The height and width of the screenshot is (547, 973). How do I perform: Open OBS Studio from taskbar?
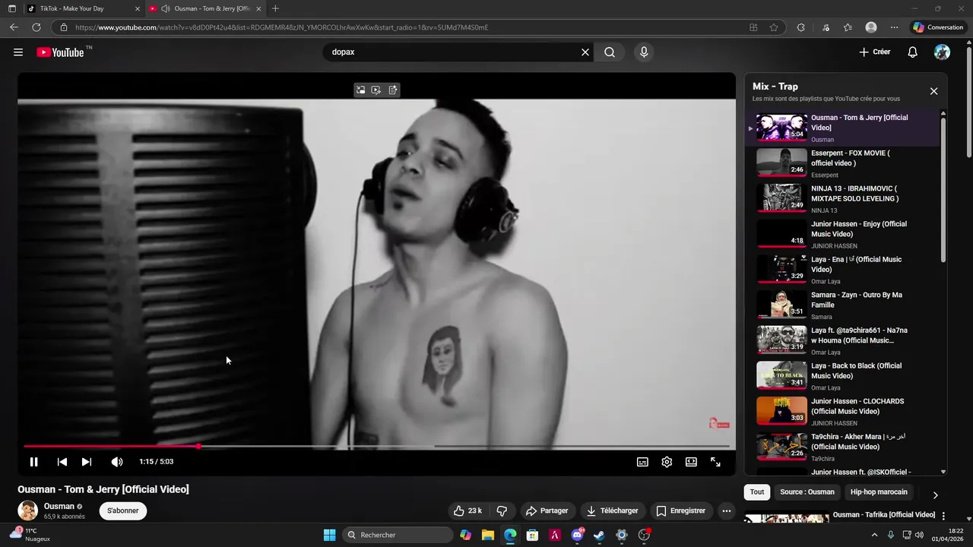[x=644, y=535]
